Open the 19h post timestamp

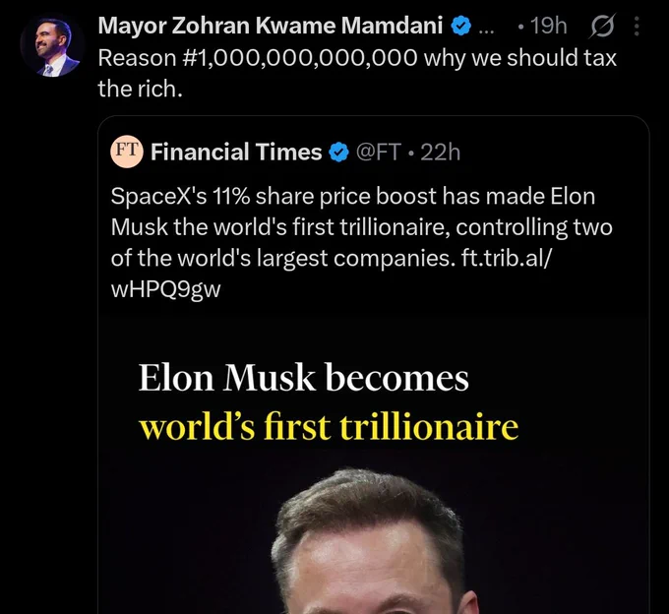pos(548,26)
